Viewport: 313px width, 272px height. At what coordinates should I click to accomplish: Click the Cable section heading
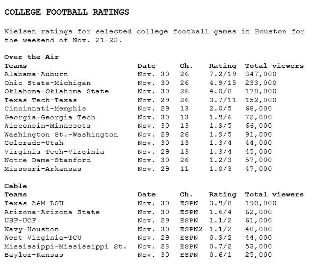point(16,186)
